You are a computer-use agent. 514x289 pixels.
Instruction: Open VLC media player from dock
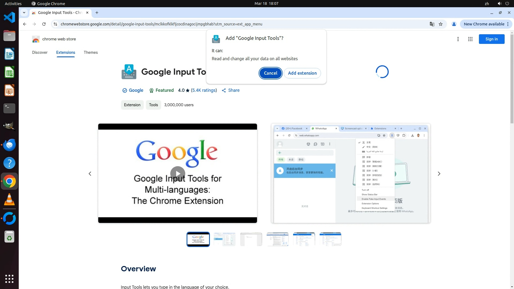click(x=9, y=200)
